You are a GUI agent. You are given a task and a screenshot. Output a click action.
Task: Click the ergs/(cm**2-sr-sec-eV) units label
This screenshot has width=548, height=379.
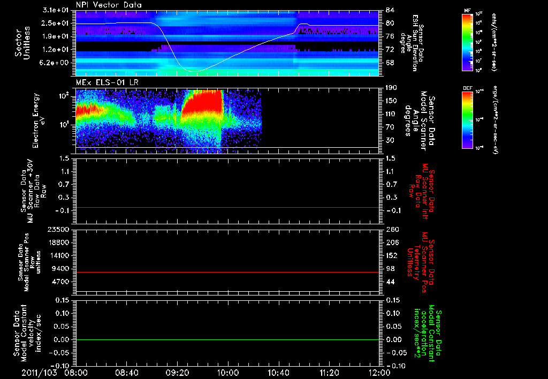[495, 120]
